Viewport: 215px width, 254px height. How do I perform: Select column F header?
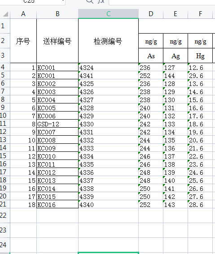coord(200,14)
